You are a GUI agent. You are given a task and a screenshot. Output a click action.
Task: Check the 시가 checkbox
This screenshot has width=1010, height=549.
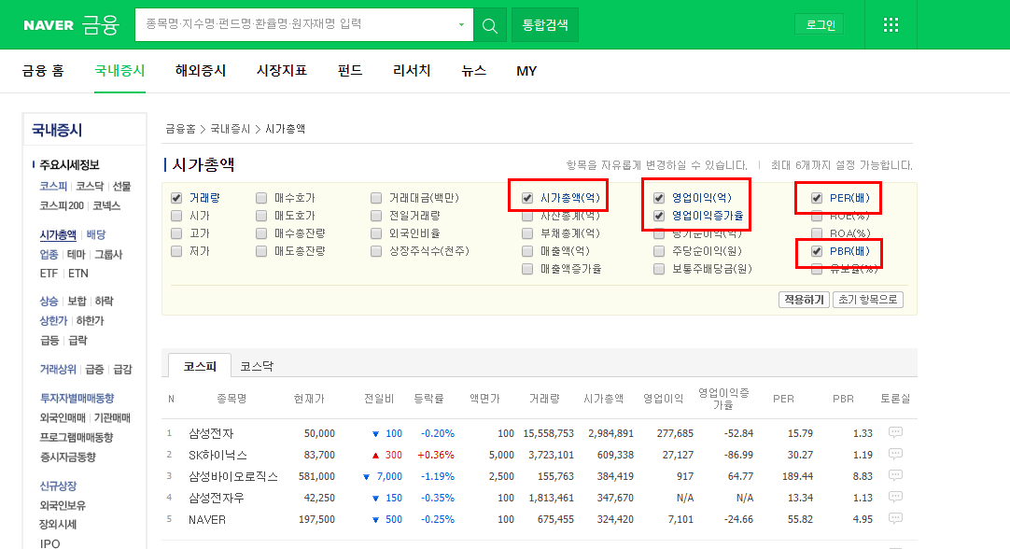(176, 216)
